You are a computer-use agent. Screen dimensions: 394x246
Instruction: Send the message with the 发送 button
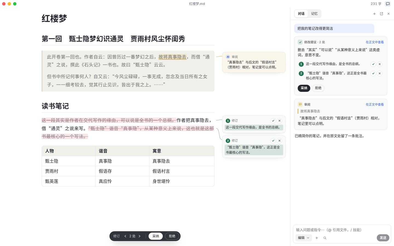(x=383, y=238)
